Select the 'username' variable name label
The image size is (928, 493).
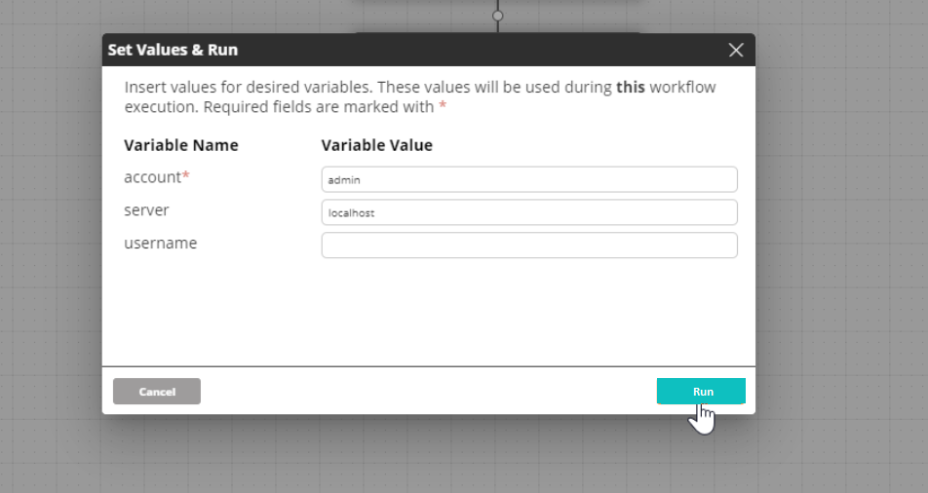pyautogui.click(x=161, y=244)
